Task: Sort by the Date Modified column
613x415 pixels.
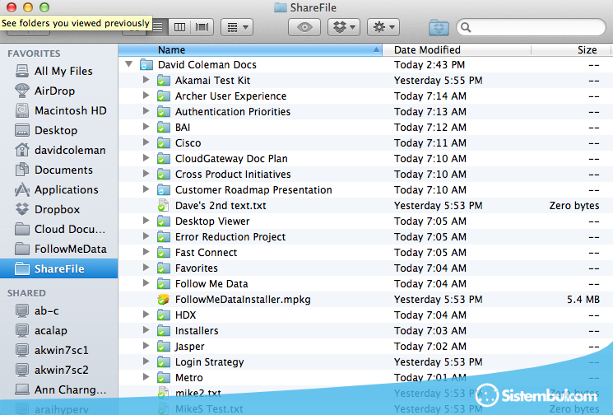Action: click(456, 49)
